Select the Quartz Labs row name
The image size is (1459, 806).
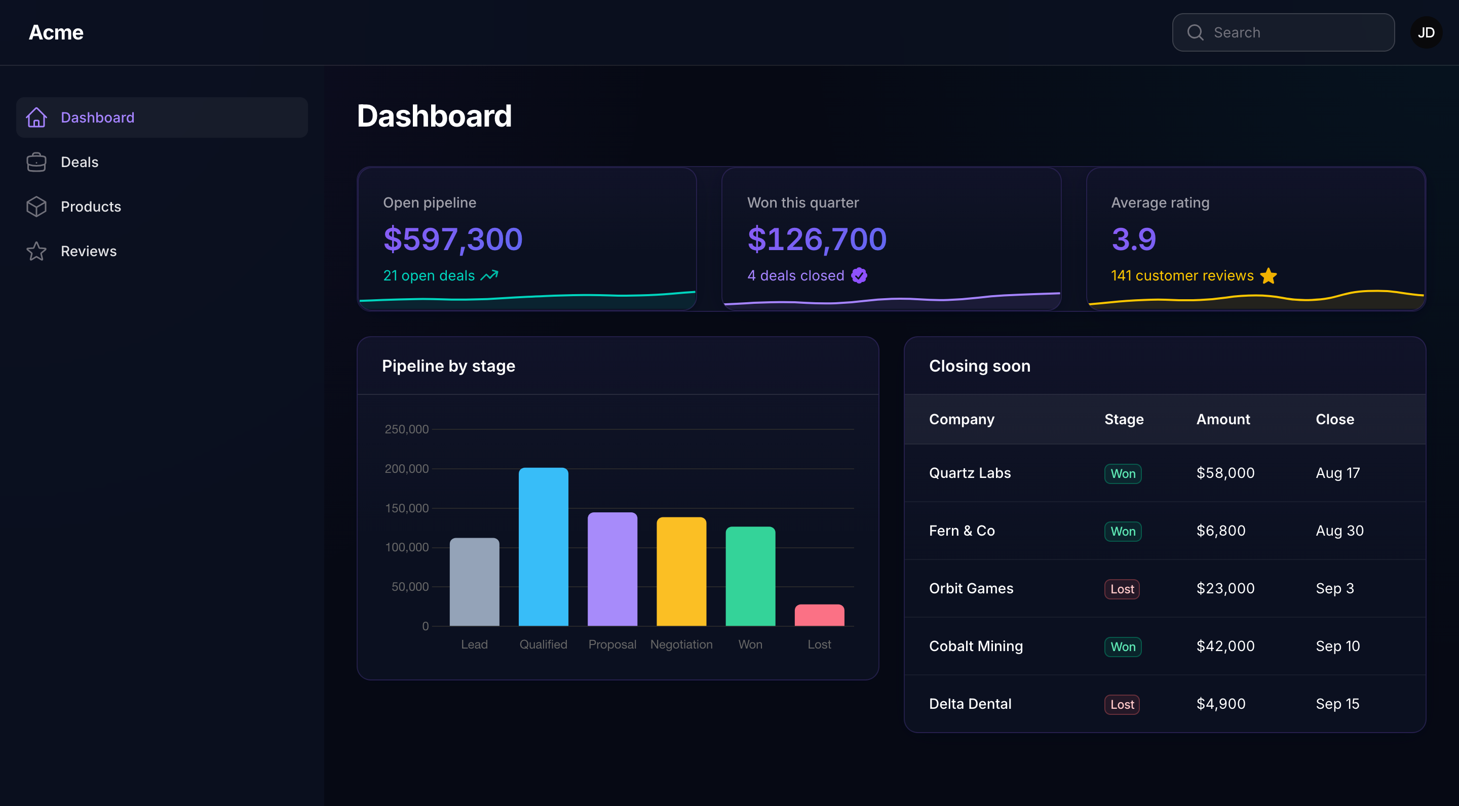(x=970, y=473)
